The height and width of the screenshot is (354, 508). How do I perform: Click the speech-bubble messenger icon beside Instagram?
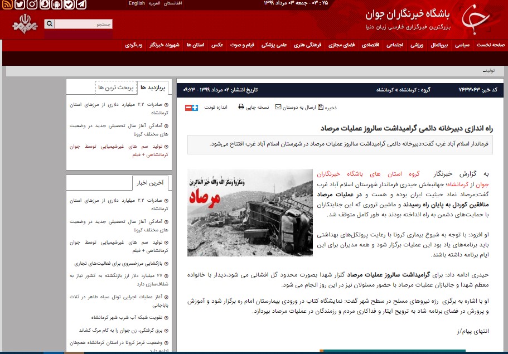pyautogui.click(x=45, y=4)
